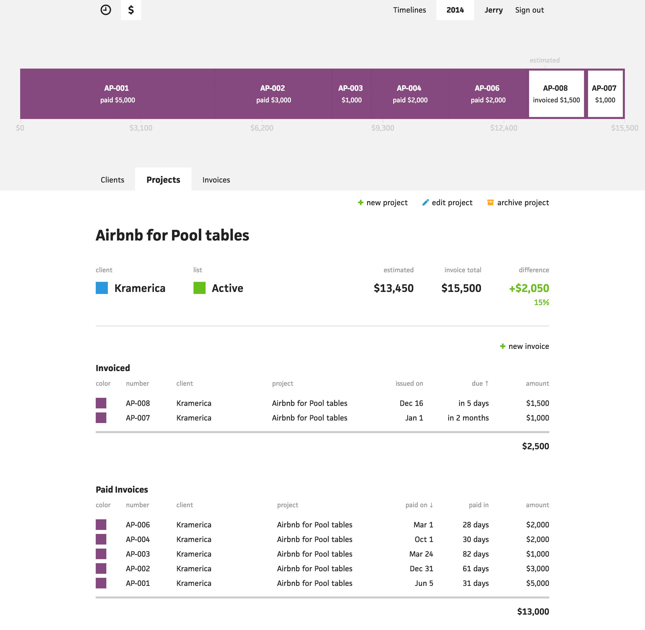Click the purple swatch in AP-001 row
The image size is (645, 630).
pyautogui.click(x=101, y=583)
